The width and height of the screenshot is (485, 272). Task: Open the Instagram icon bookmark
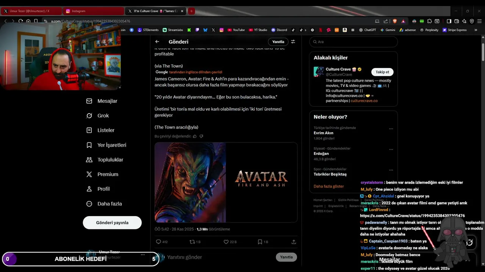tap(222, 30)
